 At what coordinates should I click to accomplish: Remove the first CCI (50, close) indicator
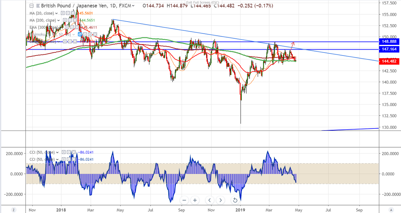coord(74,152)
